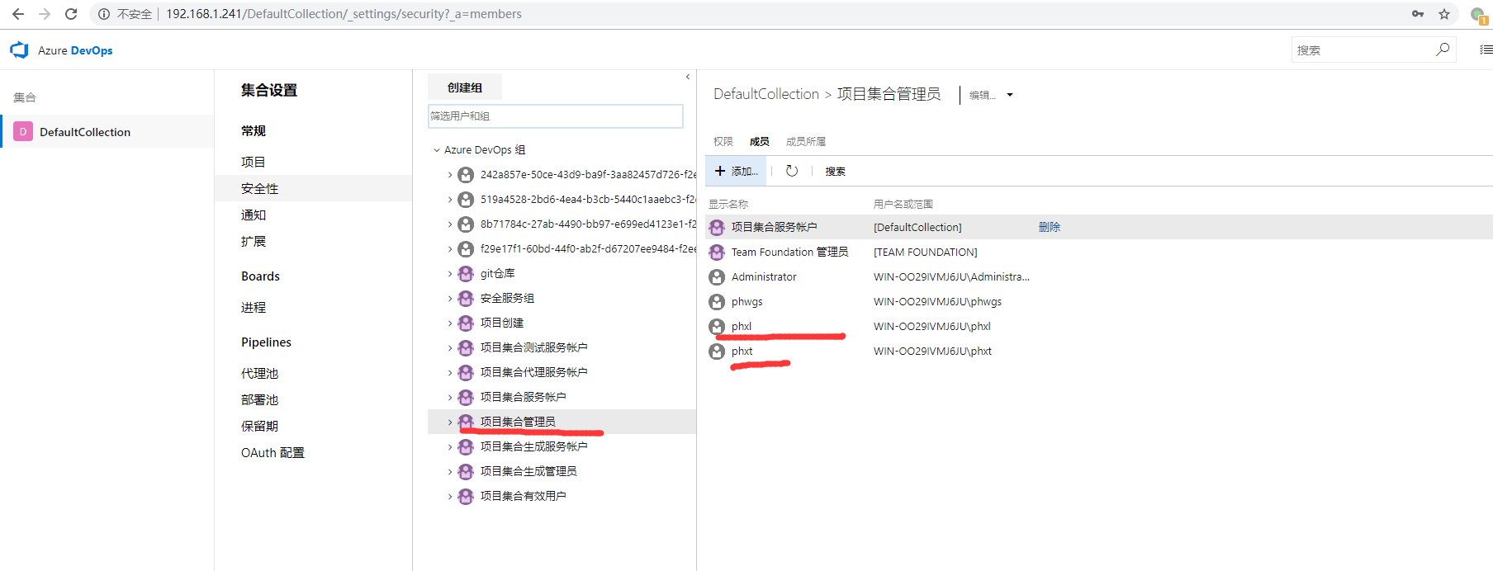Click the browser back arrow
The height and width of the screenshot is (571, 1493).
(x=18, y=14)
